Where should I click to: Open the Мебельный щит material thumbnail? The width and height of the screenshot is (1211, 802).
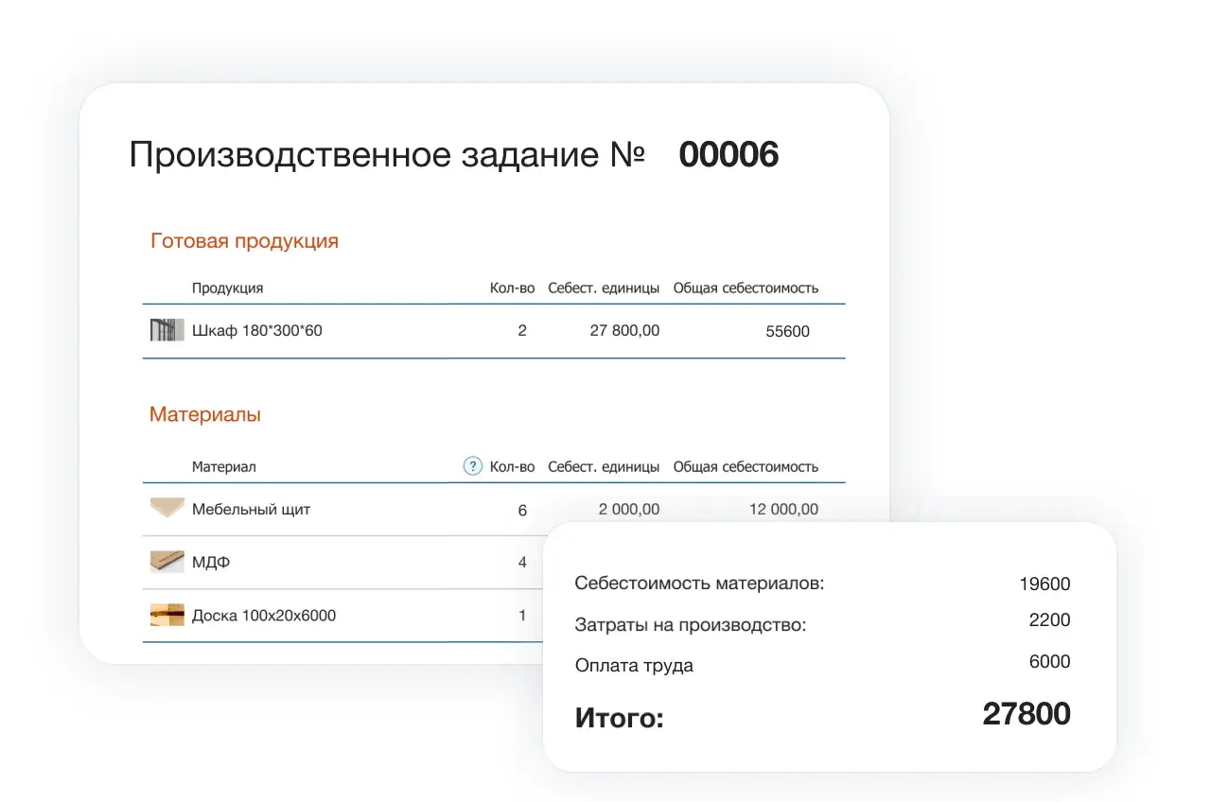[x=167, y=509]
